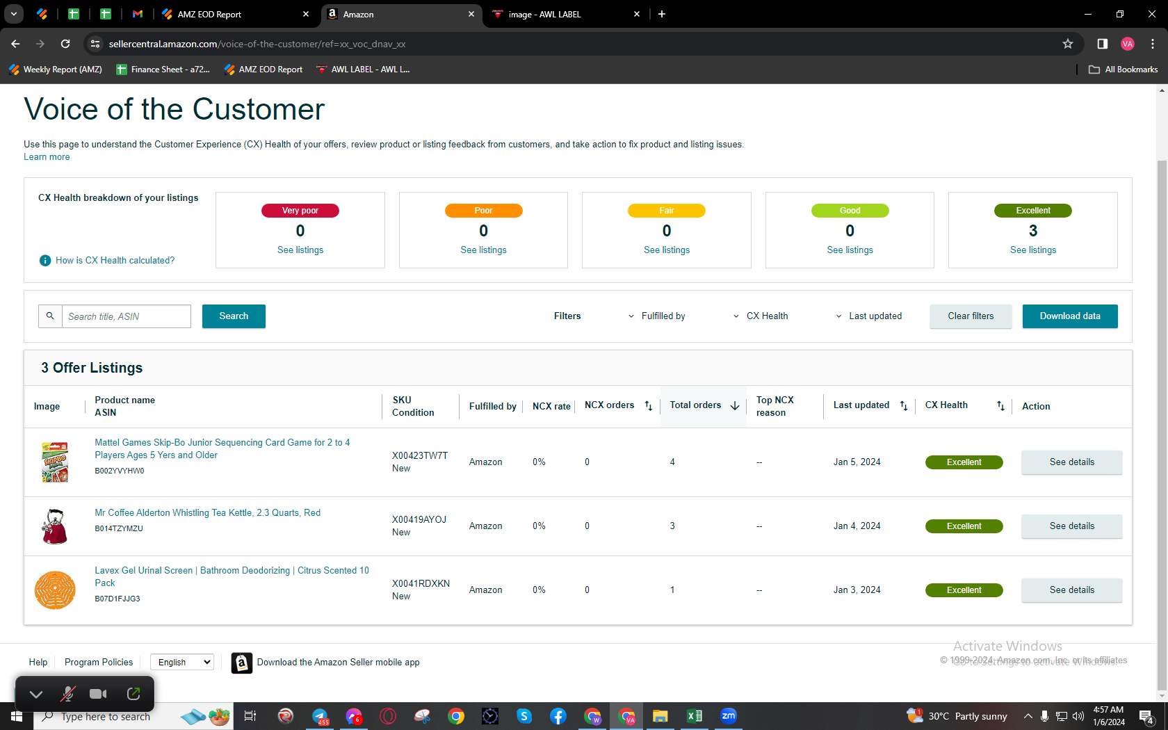Viewport: 1168px width, 730px height.
Task: Expand the CX Health filter
Action: (x=761, y=316)
